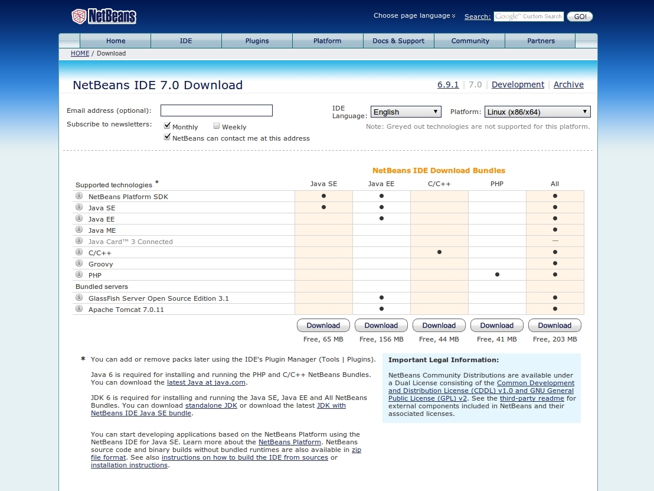Viewport: 654px width, 491px height.
Task: Open info icon for C/C++ row
Action: [79, 252]
